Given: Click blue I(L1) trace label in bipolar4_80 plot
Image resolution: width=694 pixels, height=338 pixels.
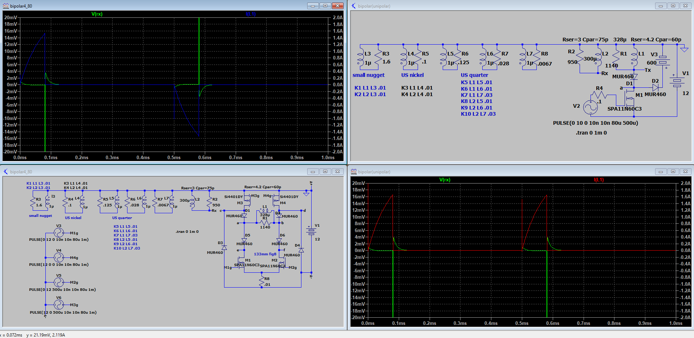Looking at the screenshot, I should click(251, 14).
